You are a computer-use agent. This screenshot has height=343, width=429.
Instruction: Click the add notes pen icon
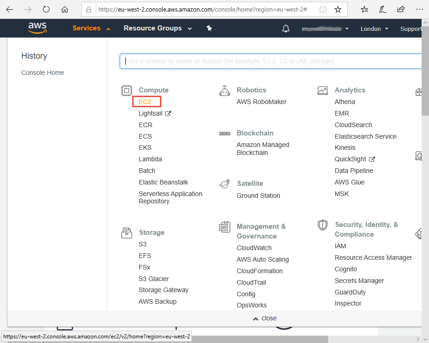click(x=382, y=10)
